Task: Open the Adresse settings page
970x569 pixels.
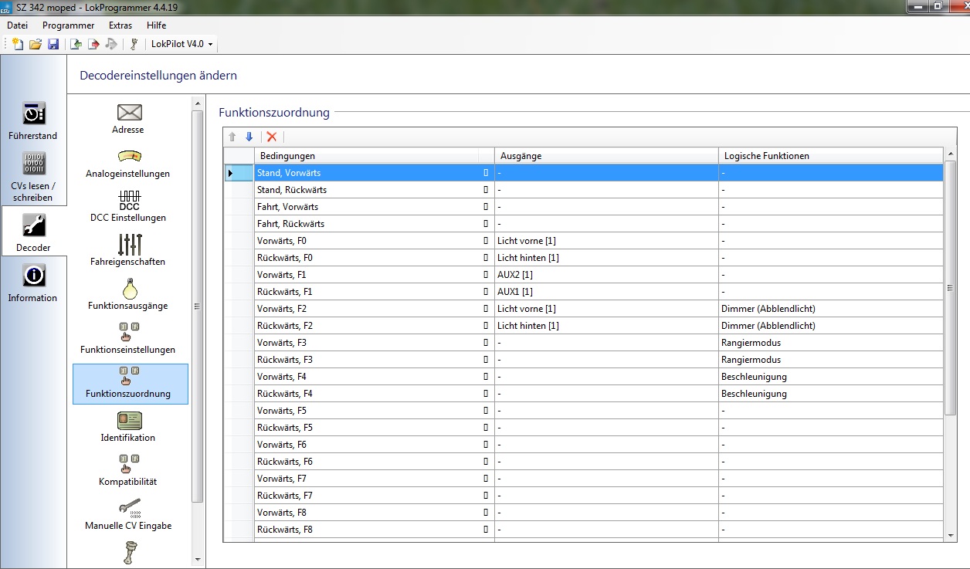Action: click(128, 120)
